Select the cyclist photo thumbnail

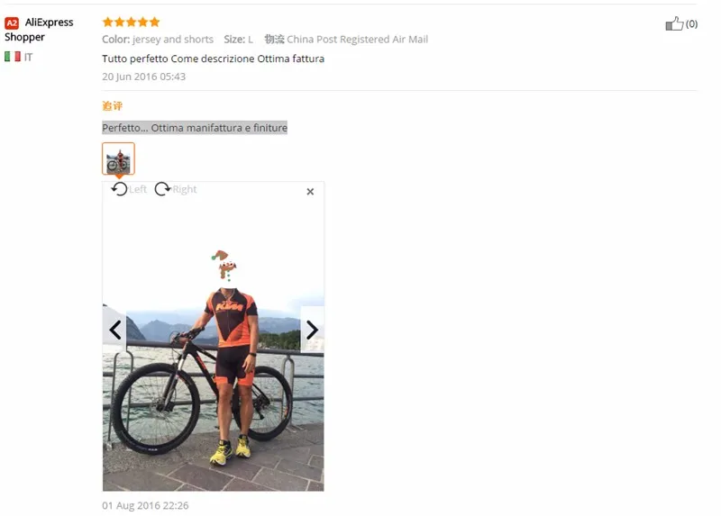(x=118, y=158)
